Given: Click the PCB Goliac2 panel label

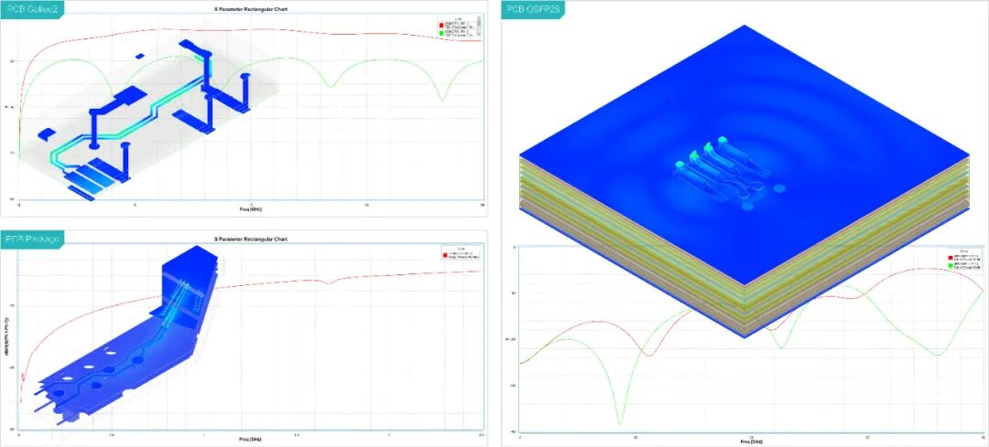Looking at the screenshot, I should click(x=31, y=8).
